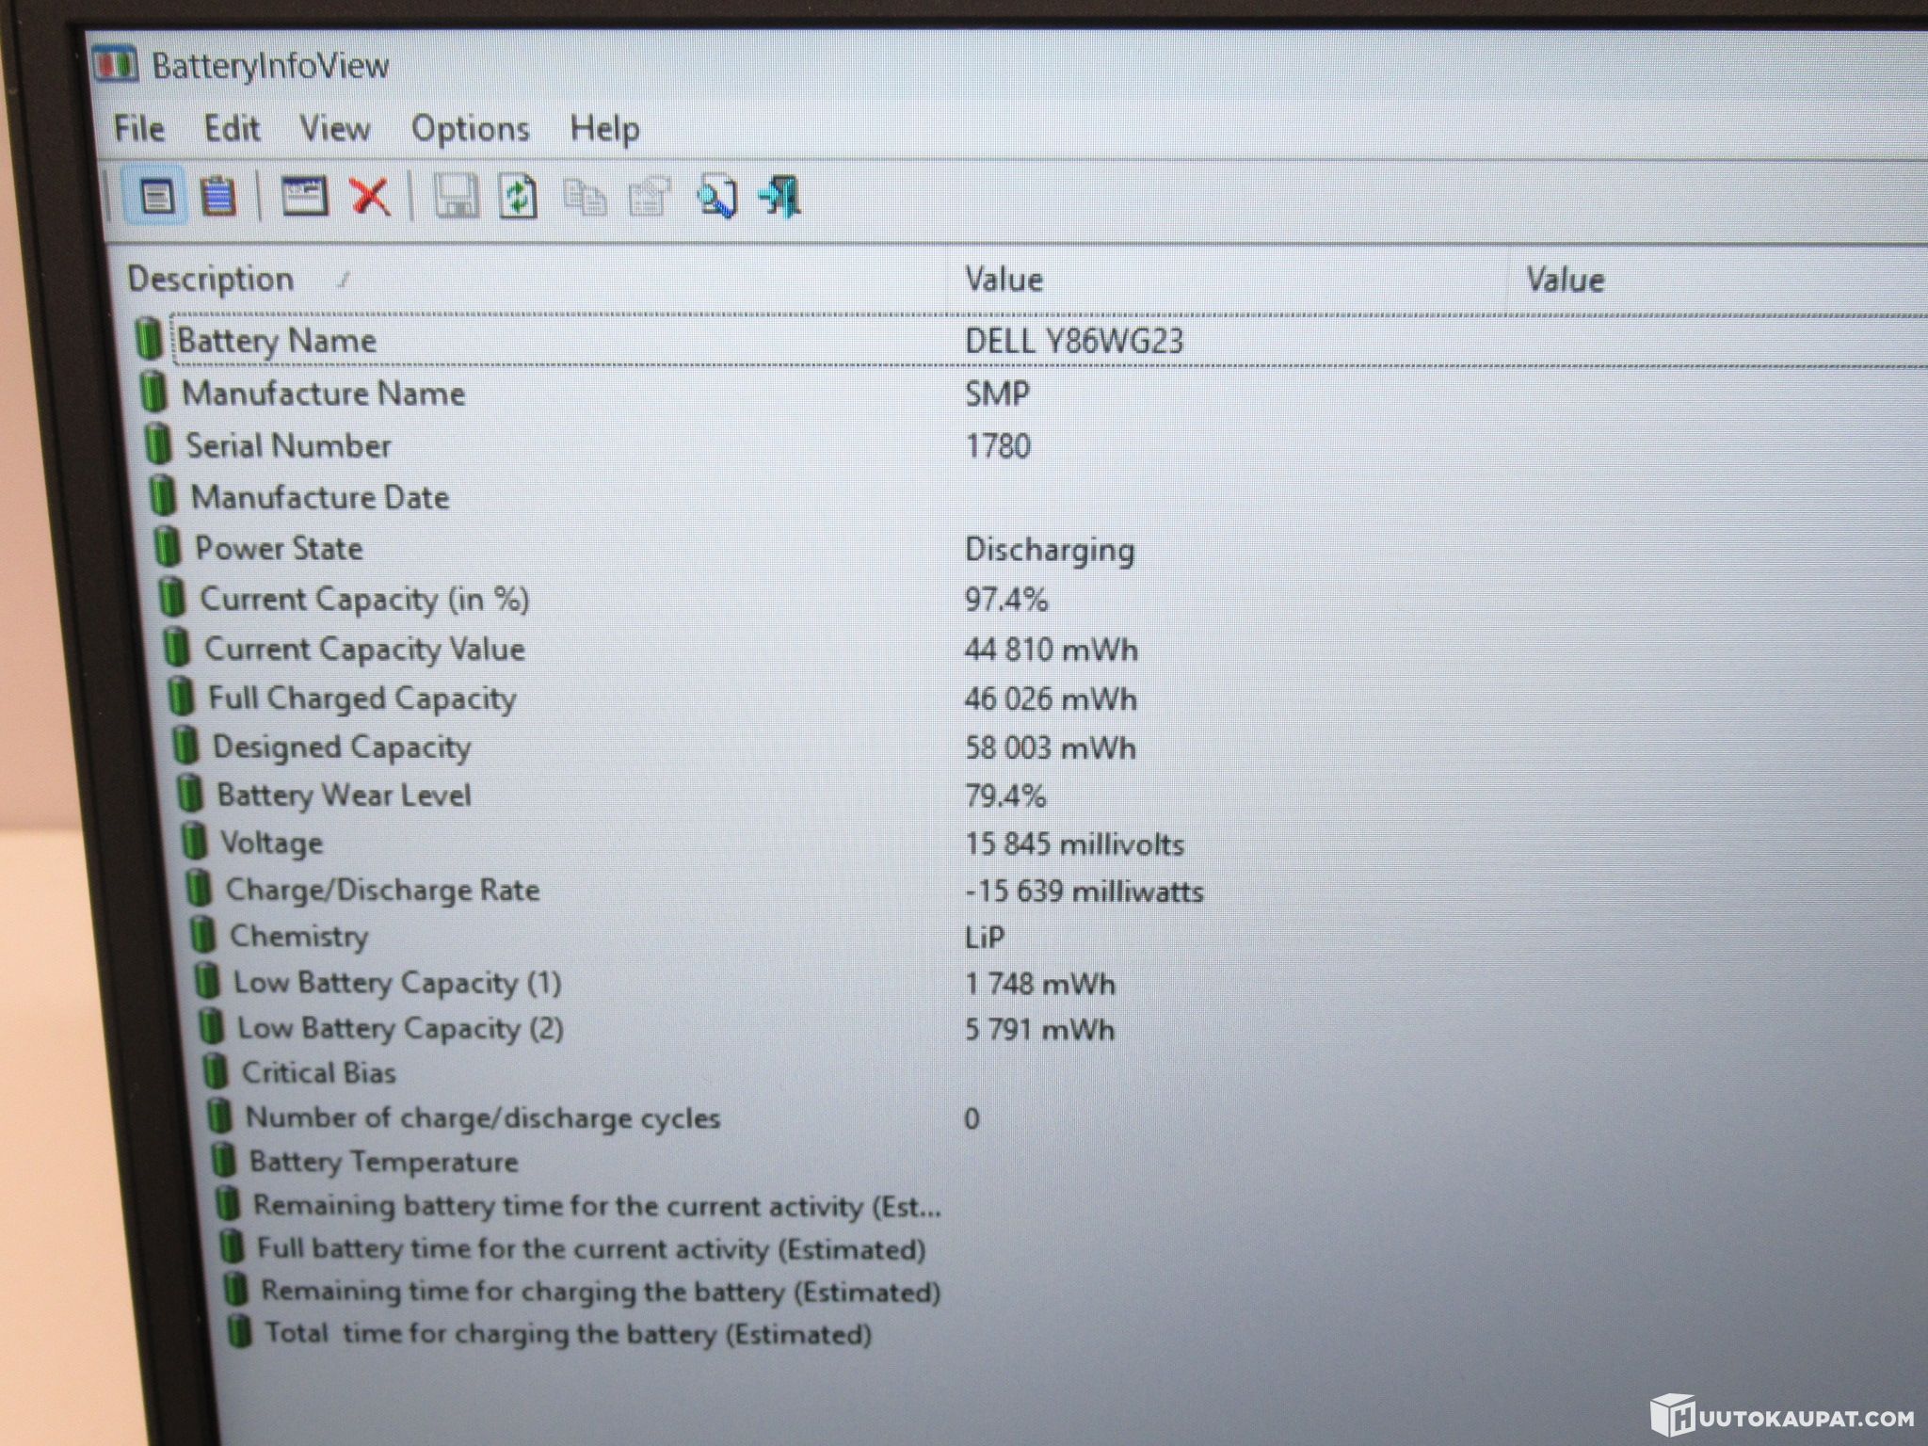Click the Find magnifier toolbar icon

pyautogui.click(x=716, y=198)
